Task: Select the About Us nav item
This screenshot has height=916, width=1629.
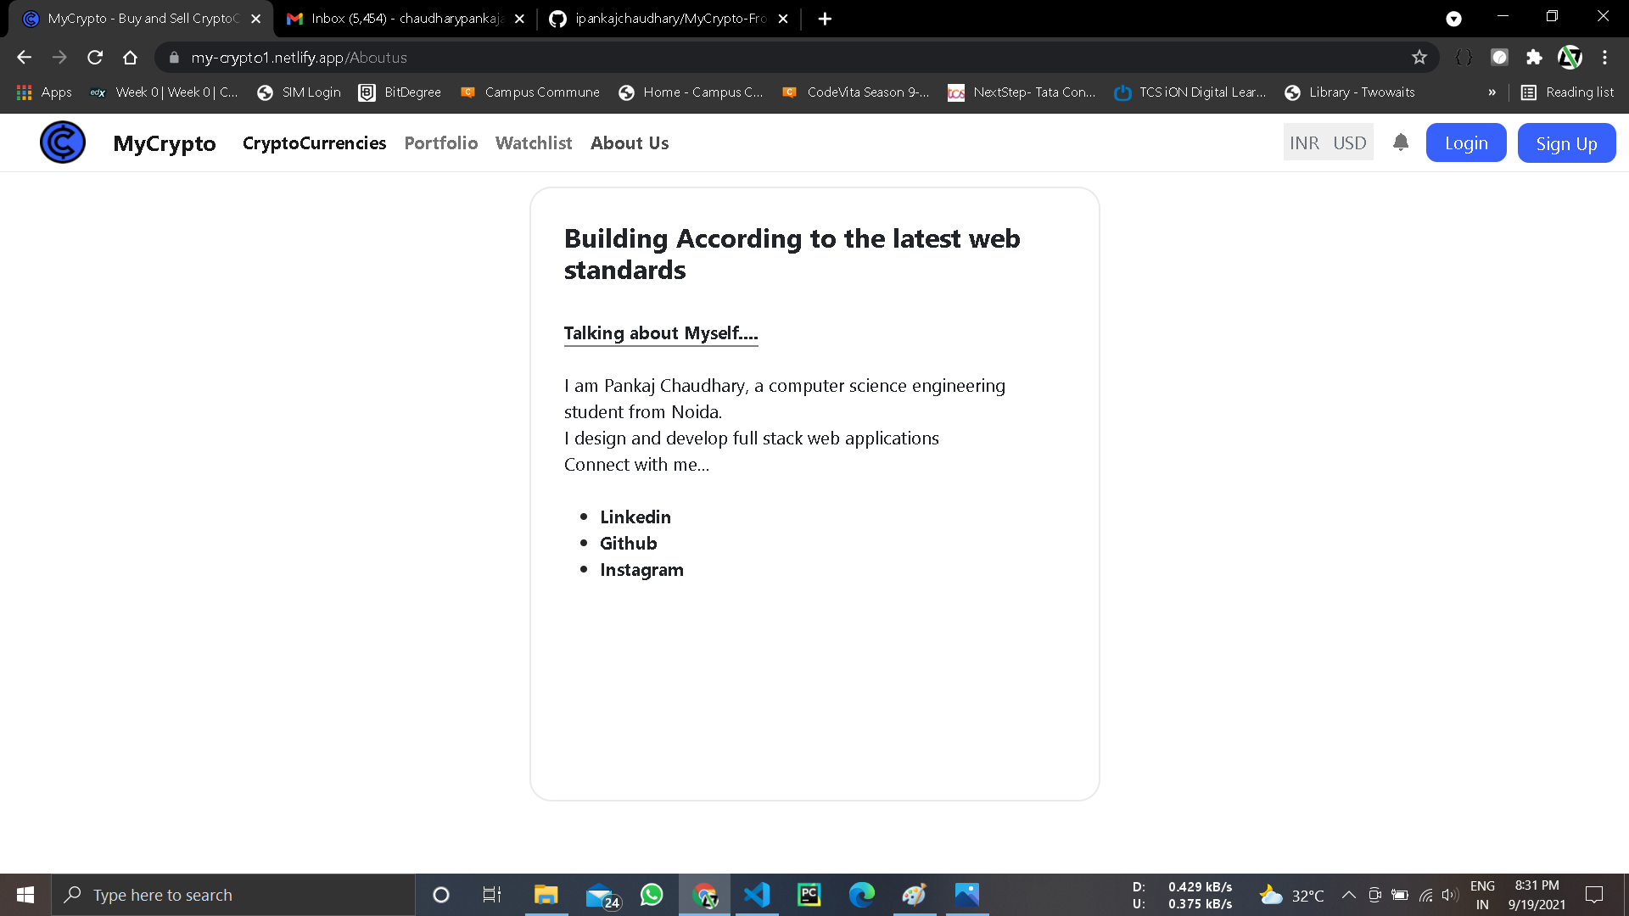Action: coord(630,143)
